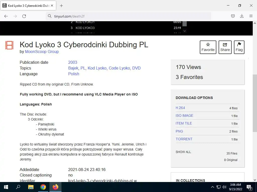
Task: Reload the page with refresh icon
Action: point(24,16)
